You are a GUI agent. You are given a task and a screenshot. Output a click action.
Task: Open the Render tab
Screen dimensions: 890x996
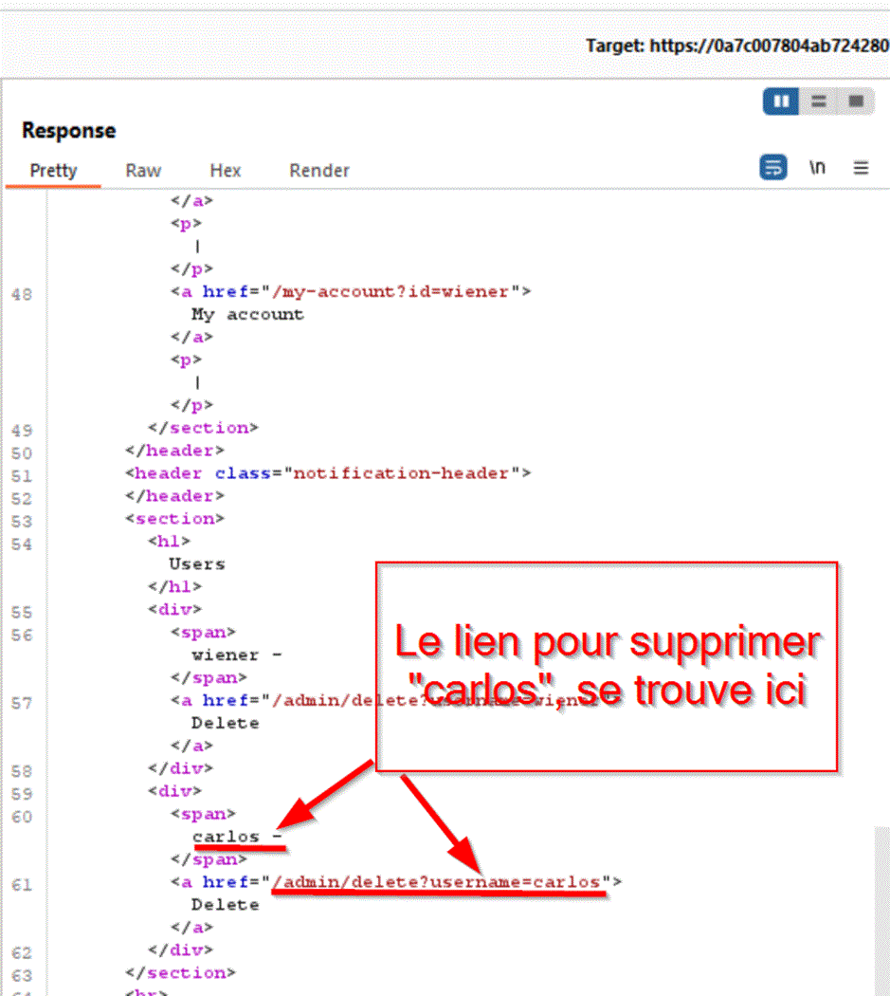click(x=319, y=171)
